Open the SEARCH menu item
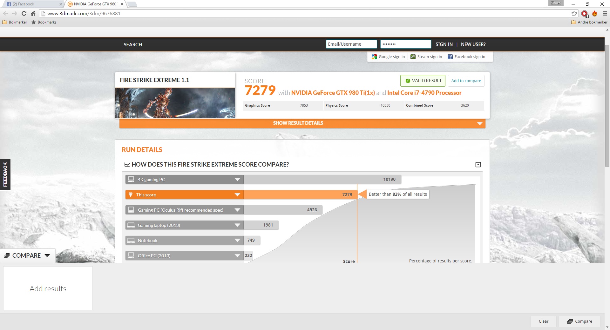Screen dimensions: 610x330 133,45
